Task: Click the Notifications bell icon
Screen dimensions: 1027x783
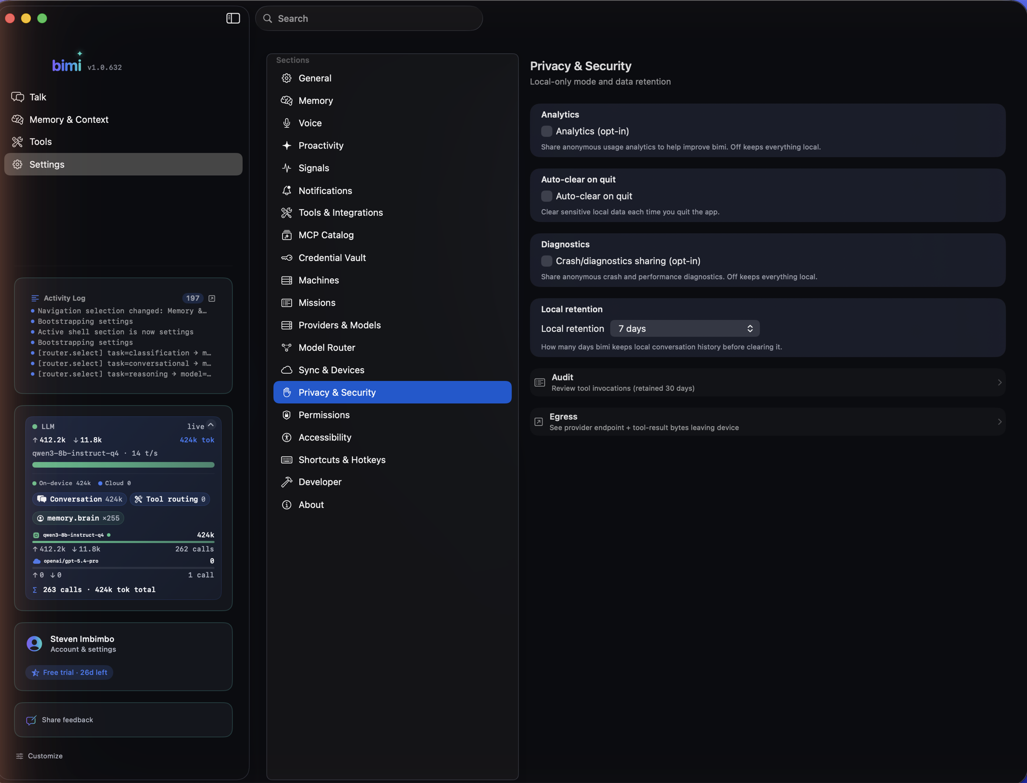Action: pos(287,191)
